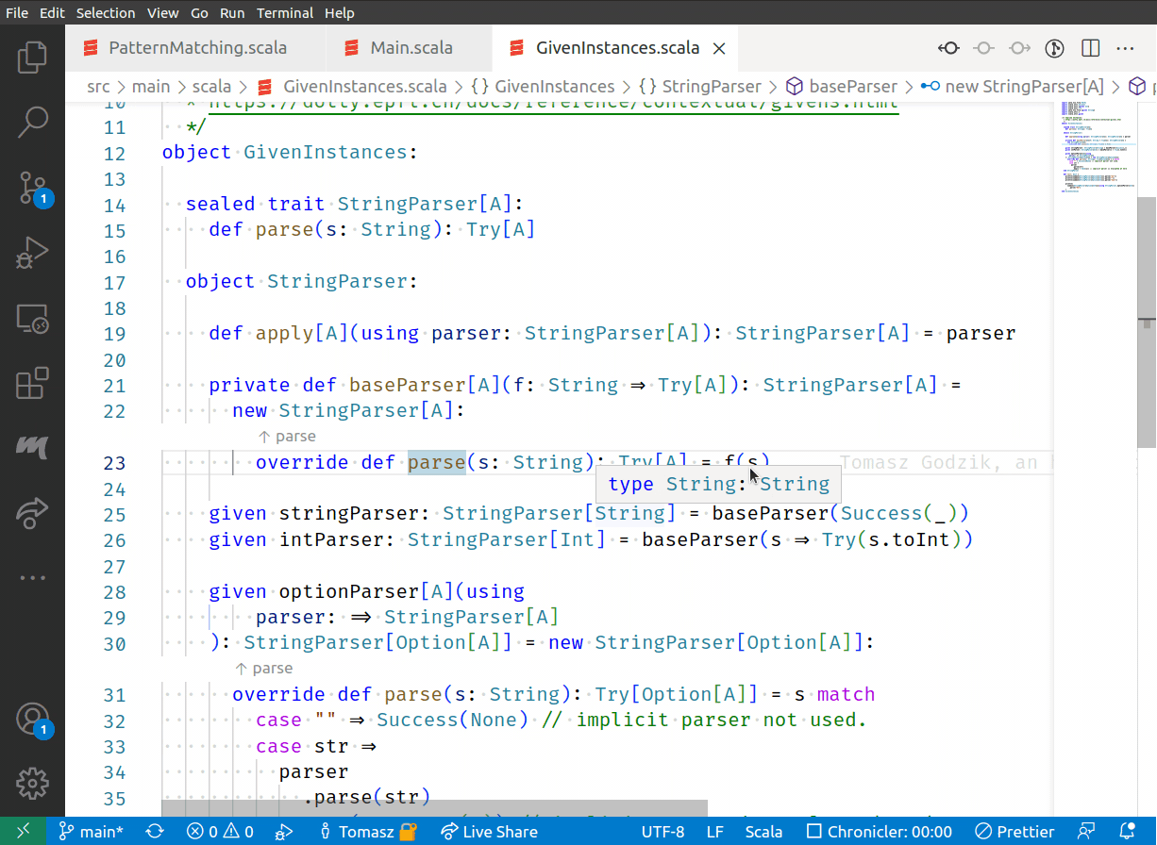The width and height of the screenshot is (1157, 845).
Task: Open Prettier status in status bar
Action: pos(1014,831)
